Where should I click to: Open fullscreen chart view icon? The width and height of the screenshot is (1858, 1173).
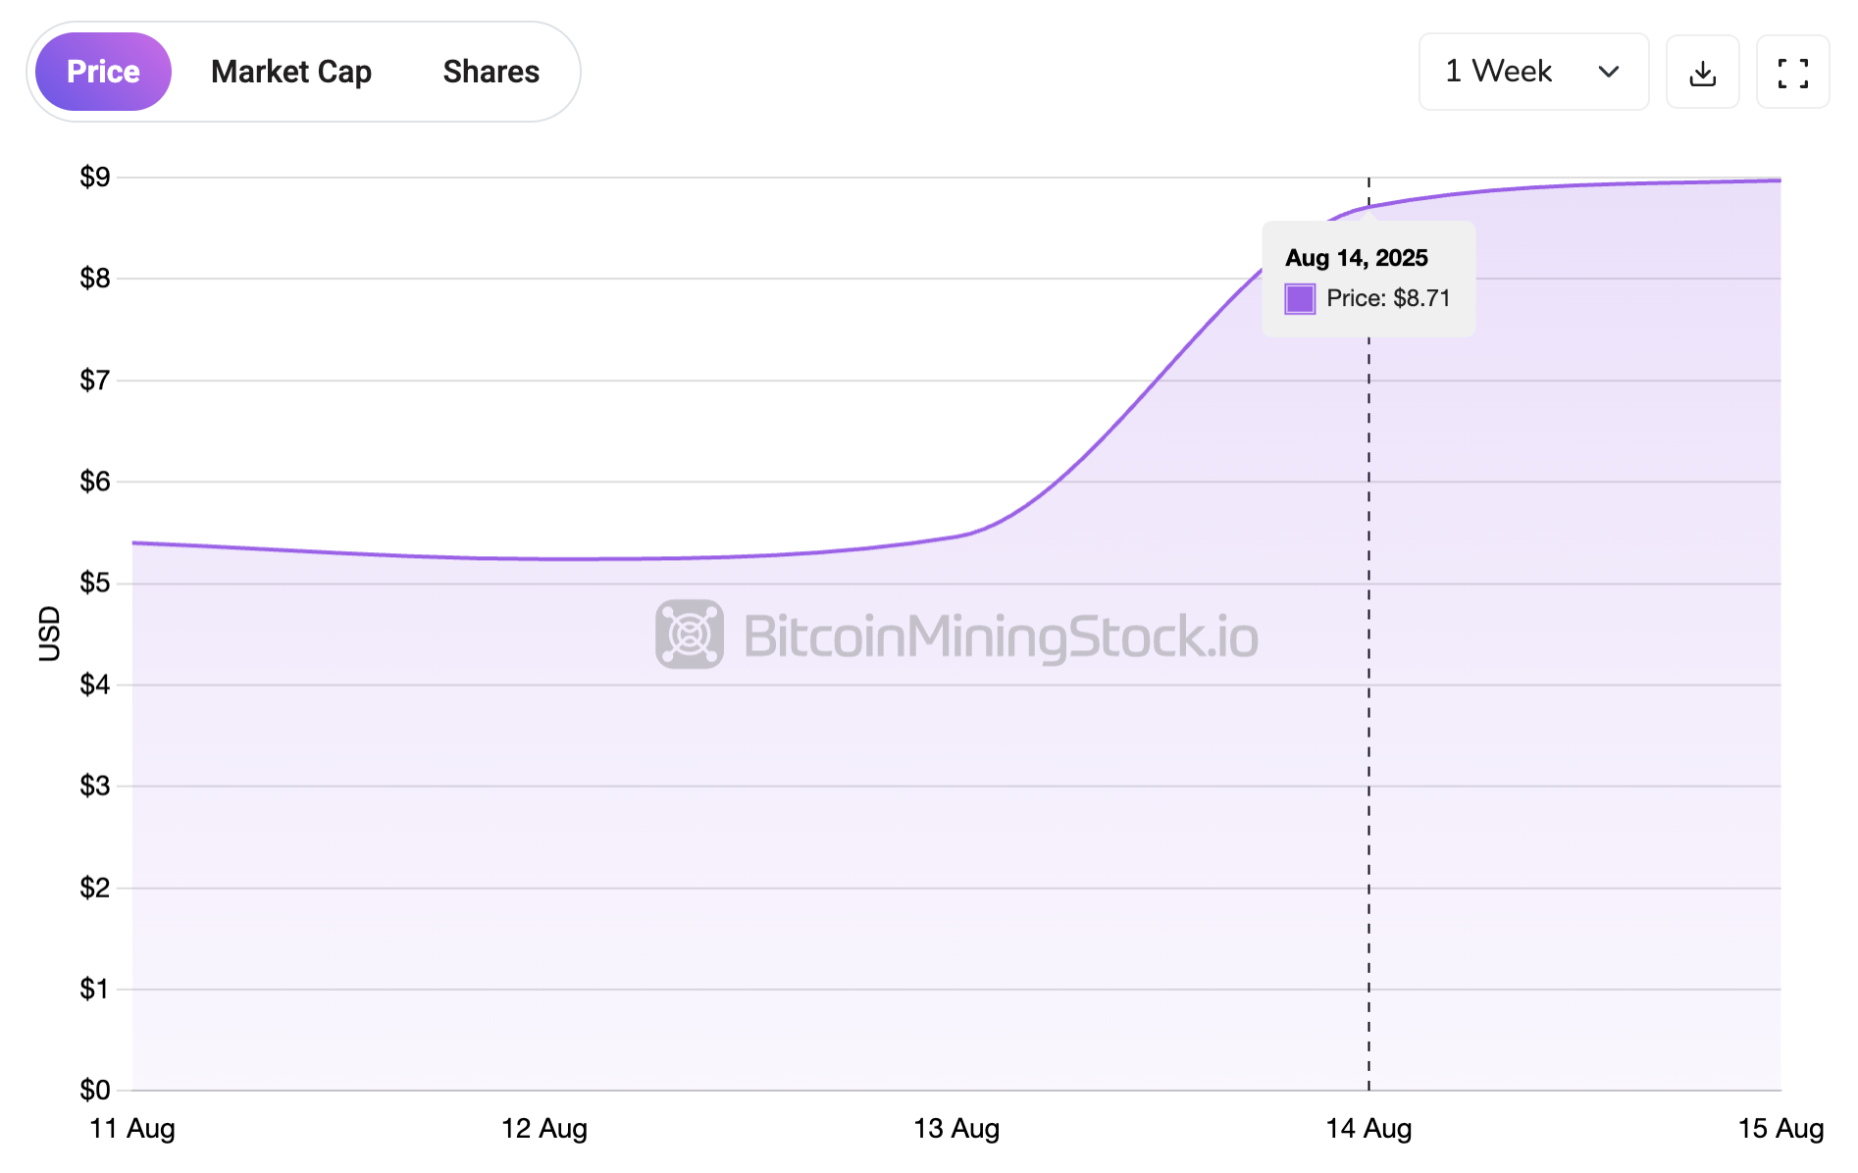point(1792,73)
